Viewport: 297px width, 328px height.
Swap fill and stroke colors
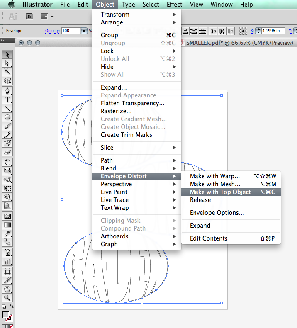tap(12, 306)
